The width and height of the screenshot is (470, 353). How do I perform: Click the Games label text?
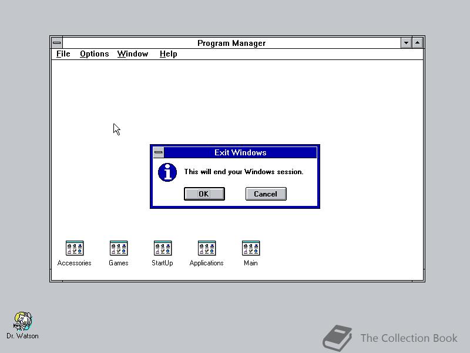tap(119, 263)
